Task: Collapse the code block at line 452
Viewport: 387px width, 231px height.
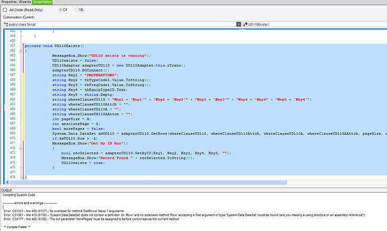Action: click(x=21, y=51)
